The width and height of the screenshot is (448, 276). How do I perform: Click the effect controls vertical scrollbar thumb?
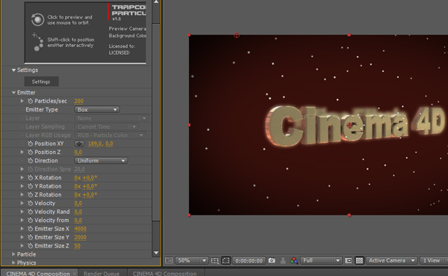pyautogui.click(x=156, y=122)
